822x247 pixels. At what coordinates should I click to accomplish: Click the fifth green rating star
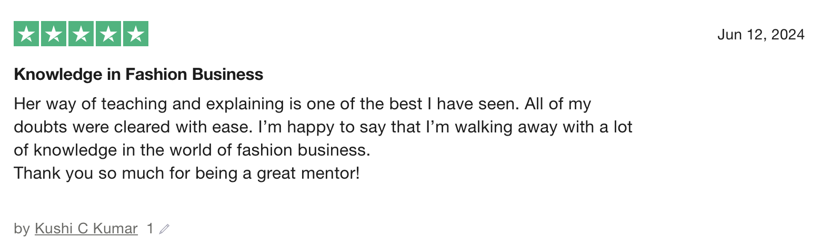[136, 34]
